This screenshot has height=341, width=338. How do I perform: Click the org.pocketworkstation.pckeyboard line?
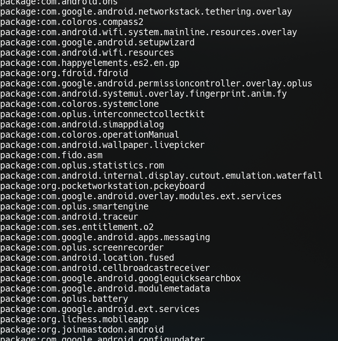tap(102, 186)
